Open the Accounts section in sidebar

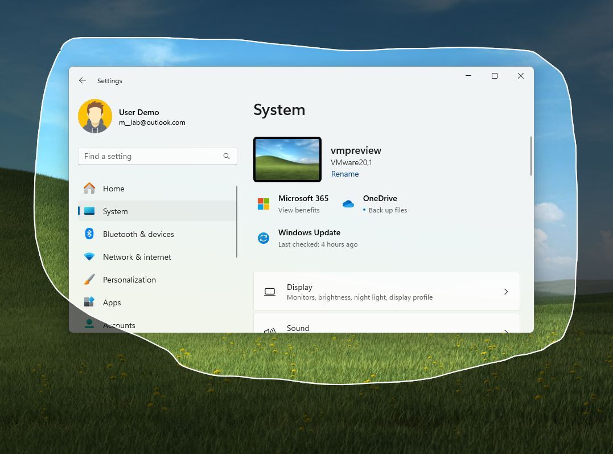pos(118,325)
